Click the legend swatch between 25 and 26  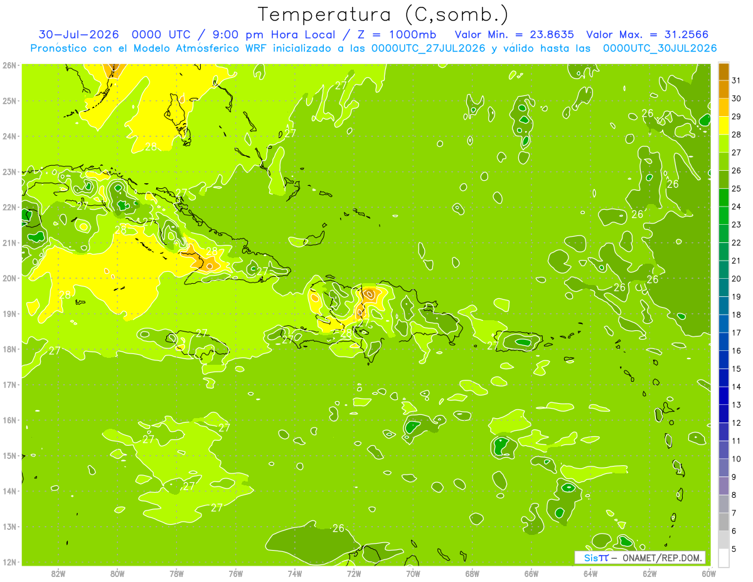(724, 180)
